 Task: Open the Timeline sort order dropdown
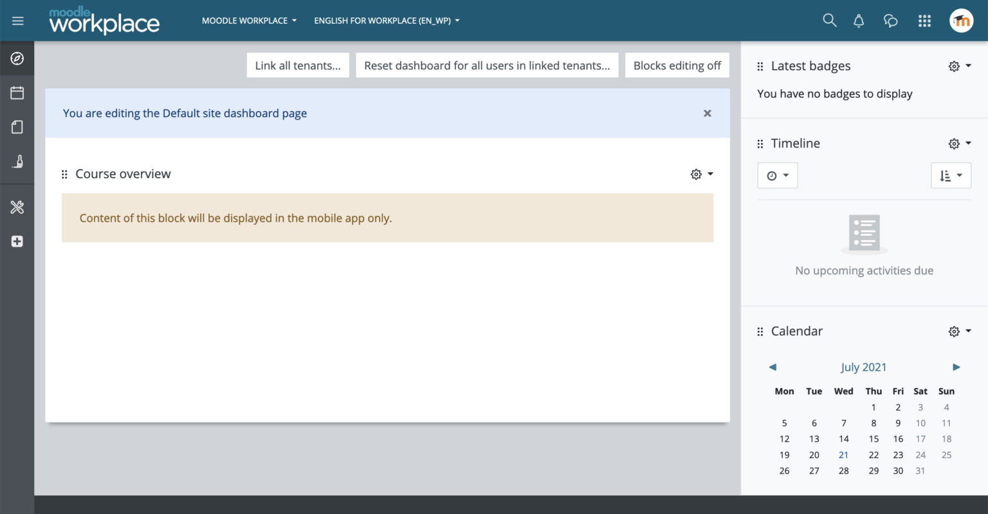pyautogui.click(x=951, y=175)
